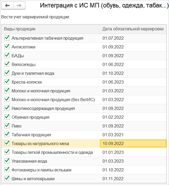Disable the Пиво checkbox
This screenshot has width=169, height=185.
tap(7, 126)
